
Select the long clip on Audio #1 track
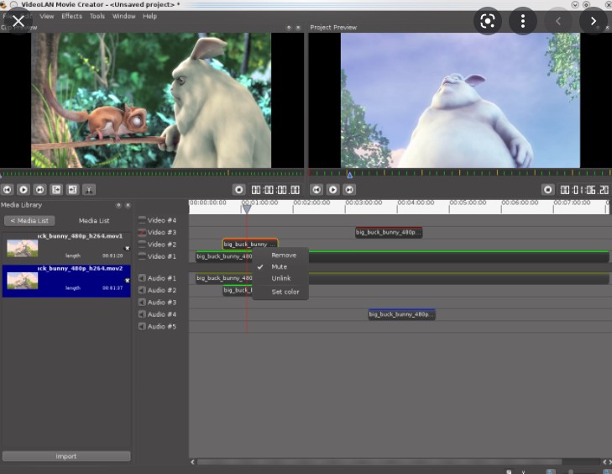coord(402,278)
